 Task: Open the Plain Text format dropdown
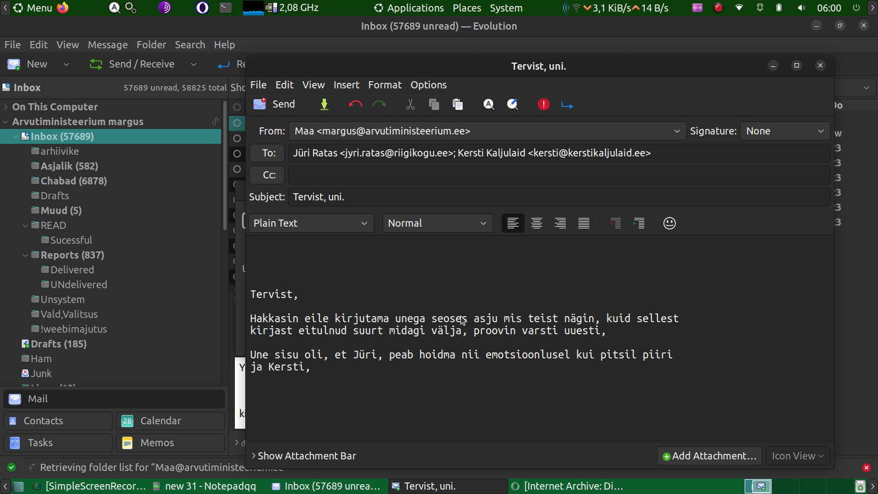[311, 223]
